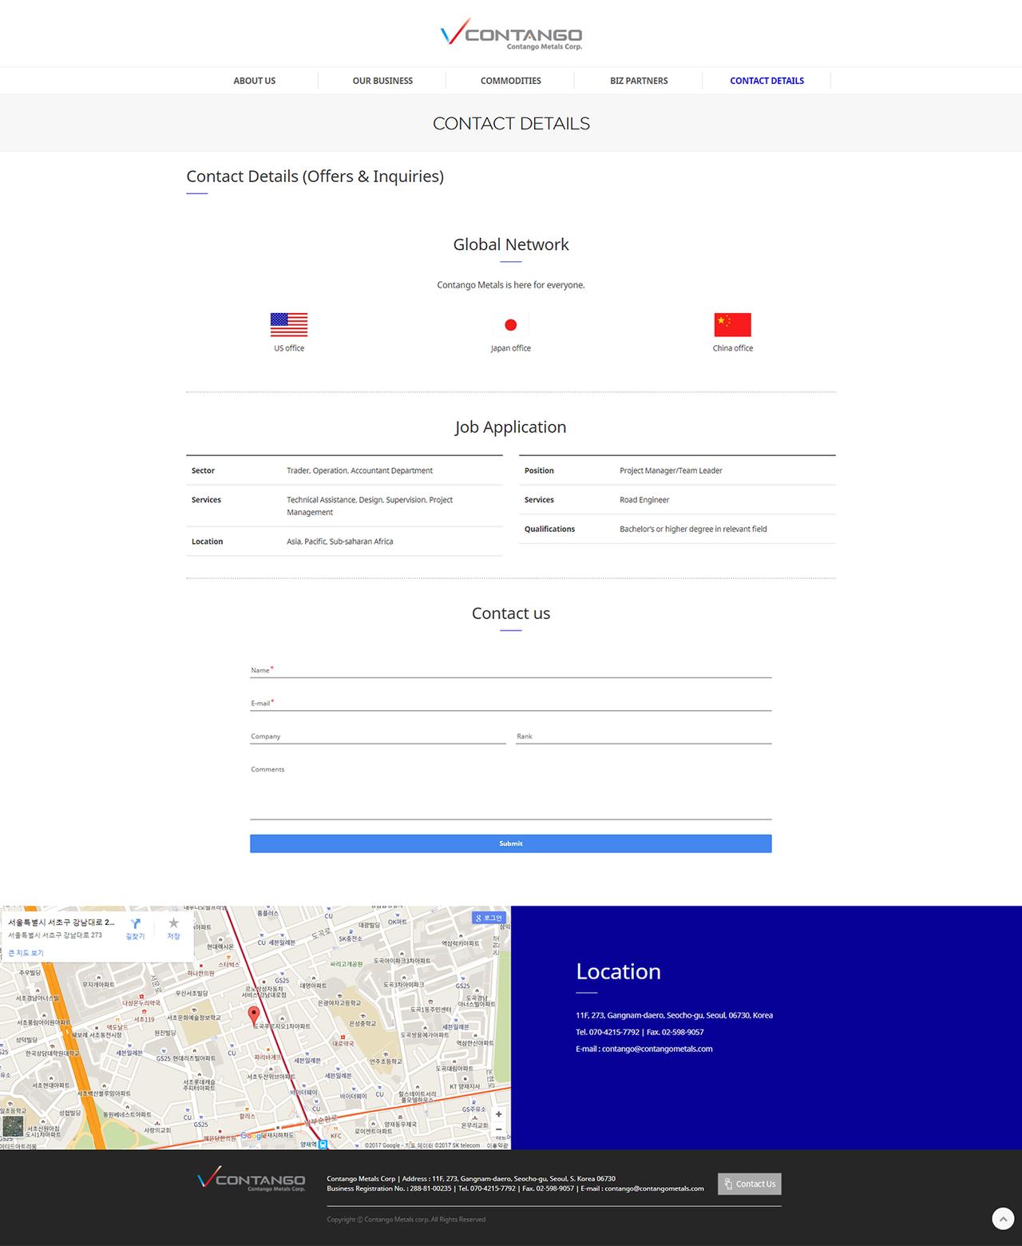
Task: Click the Contango logo in the footer
Action: pos(252,1179)
